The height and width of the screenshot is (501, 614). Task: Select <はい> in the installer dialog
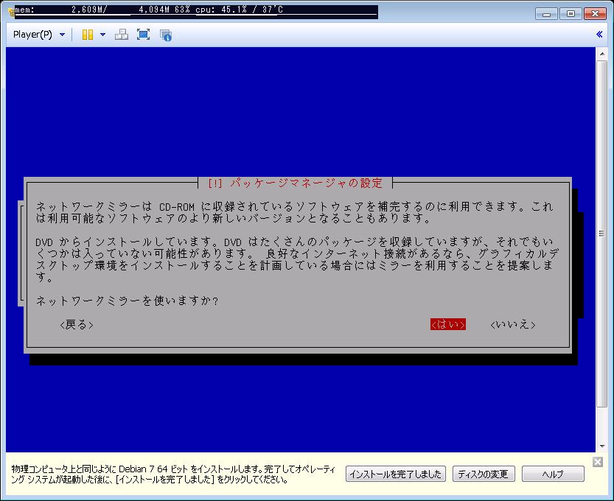448,324
